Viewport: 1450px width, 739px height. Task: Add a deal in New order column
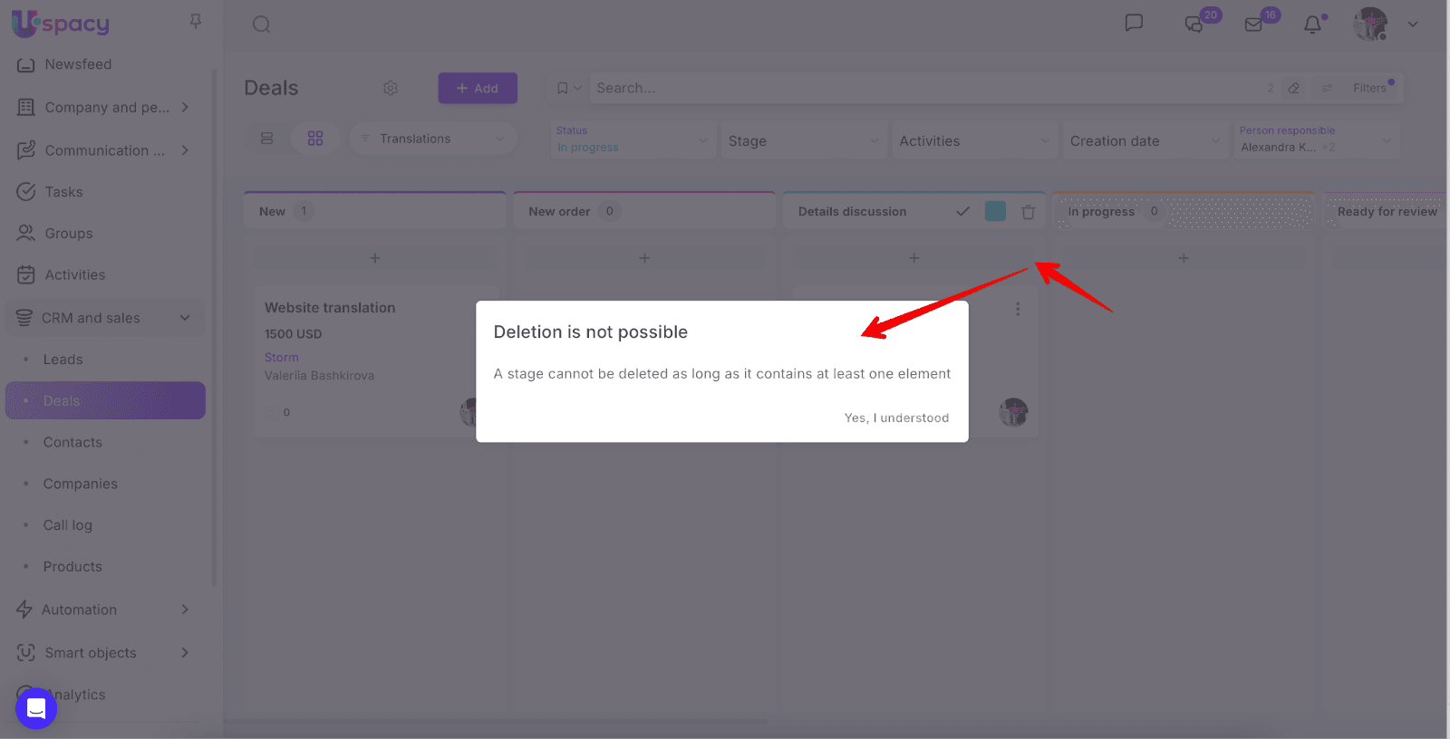644,258
